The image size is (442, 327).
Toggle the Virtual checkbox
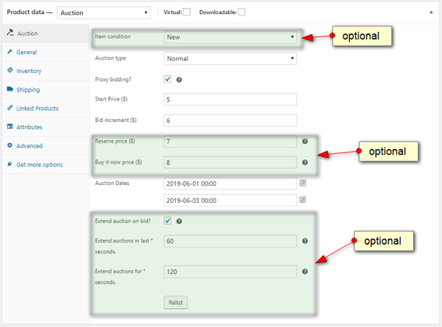click(x=187, y=12)
